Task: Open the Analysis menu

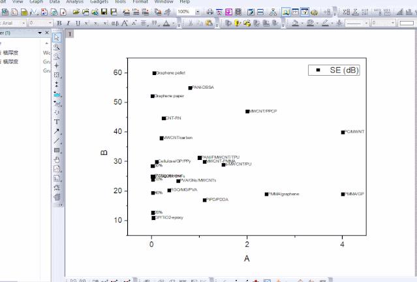Action: 75,1
